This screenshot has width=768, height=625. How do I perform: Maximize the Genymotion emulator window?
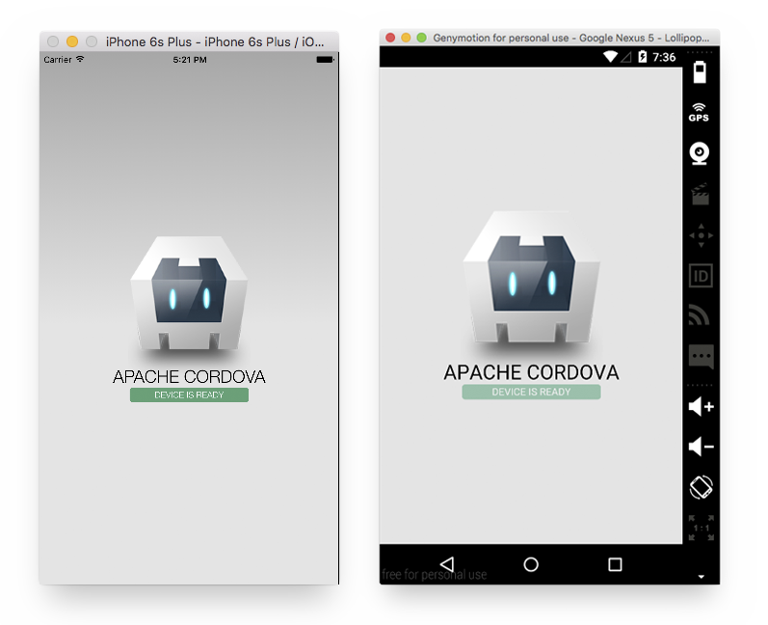[421, 38]
